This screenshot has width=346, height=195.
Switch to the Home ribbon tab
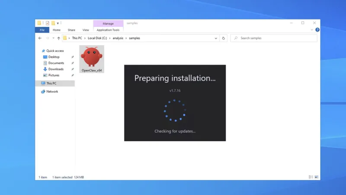(57, 30)
